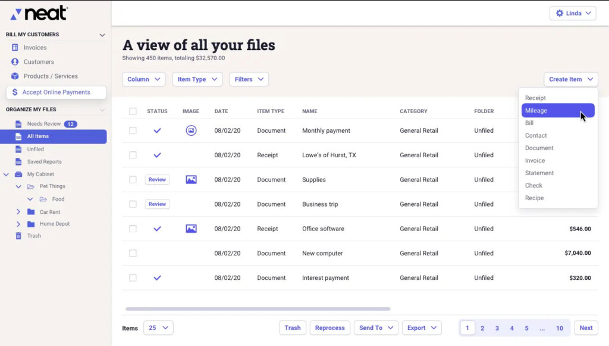
Task: Open the image icon for Office software
Action: (x=191, y=229)
